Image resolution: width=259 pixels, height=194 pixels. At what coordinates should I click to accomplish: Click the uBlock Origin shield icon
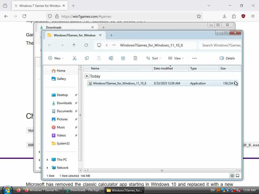click(x=243, y=16)
